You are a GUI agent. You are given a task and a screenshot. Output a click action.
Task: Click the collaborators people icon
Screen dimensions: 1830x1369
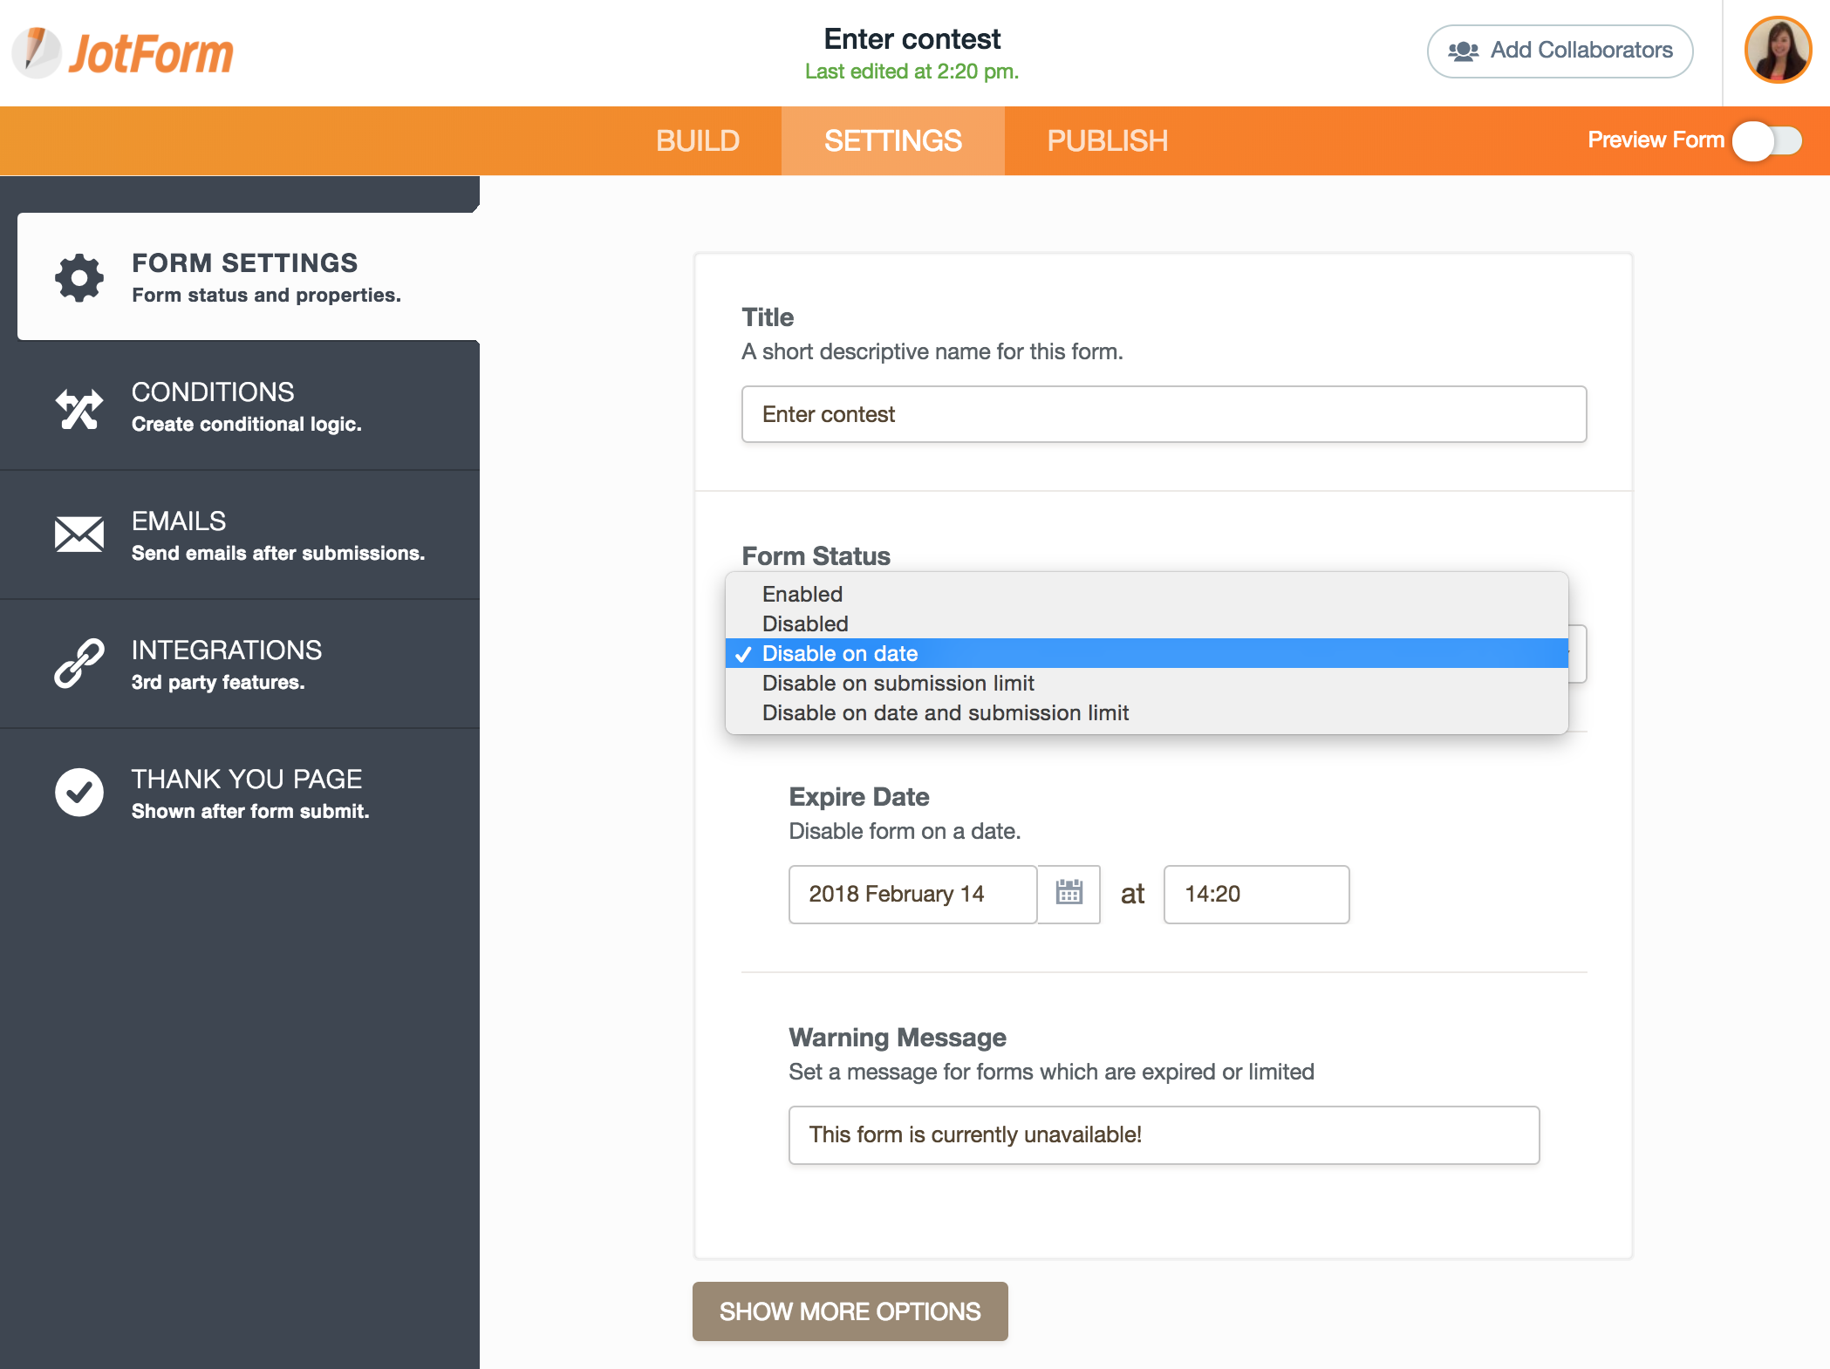(1463, 51)
